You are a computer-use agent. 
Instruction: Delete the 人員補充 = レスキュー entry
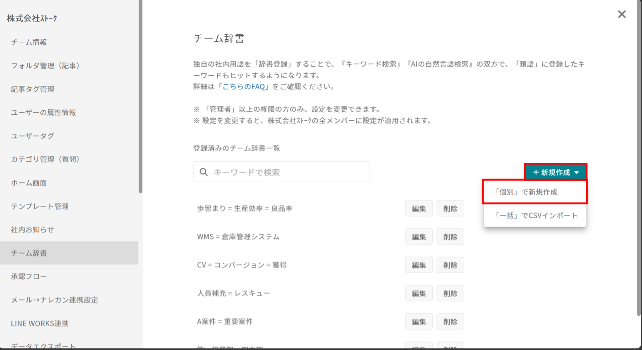tap(450, 294)
